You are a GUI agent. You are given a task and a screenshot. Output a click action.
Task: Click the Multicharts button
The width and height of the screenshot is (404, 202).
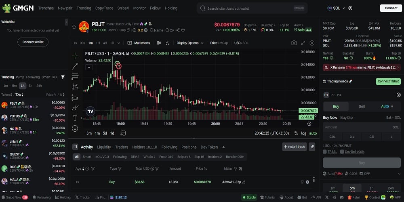click(x=138, y=43)
